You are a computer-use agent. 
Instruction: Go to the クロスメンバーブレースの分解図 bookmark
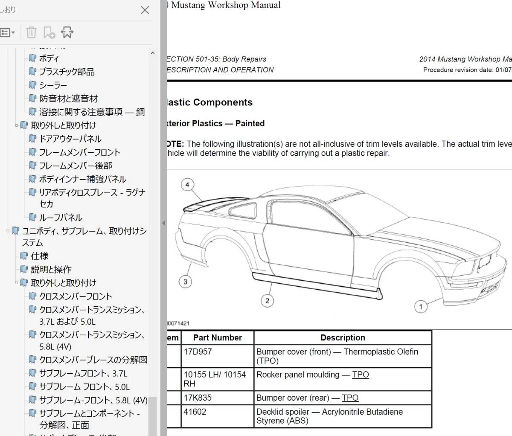[93, 360]
